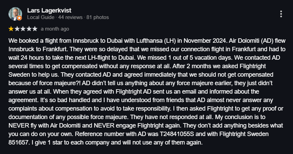Open the Lars Lagerkvist reviewer name link
Image resolution: width=293 pixels, height=154 pixels.
49,11
